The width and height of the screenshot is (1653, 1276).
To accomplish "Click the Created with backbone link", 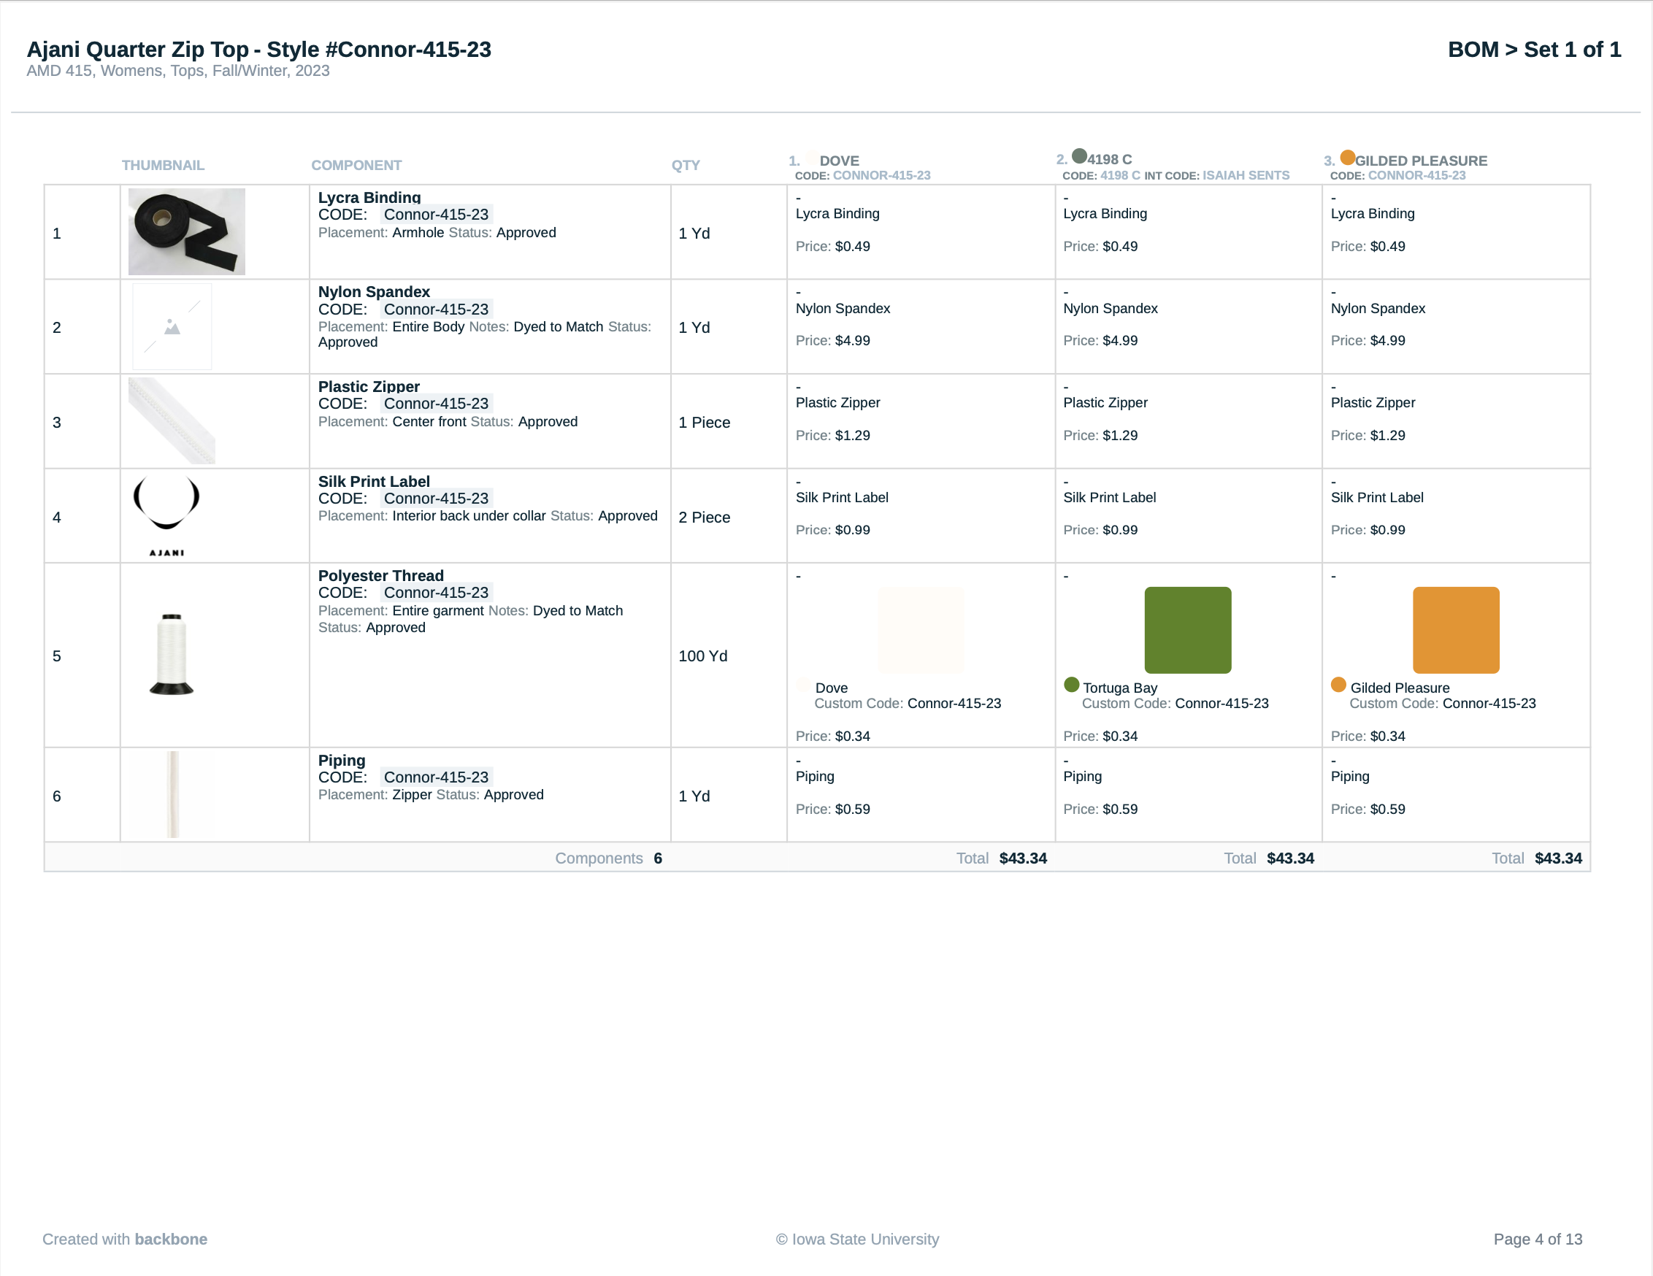I will click(x=124, y=1239).
